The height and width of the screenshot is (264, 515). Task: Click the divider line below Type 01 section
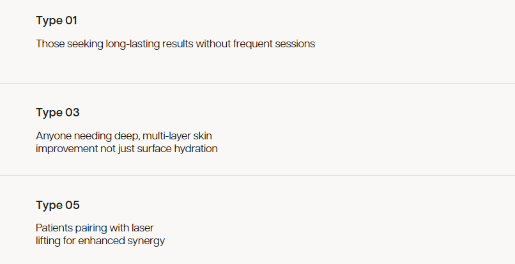[x=257, y=83]
